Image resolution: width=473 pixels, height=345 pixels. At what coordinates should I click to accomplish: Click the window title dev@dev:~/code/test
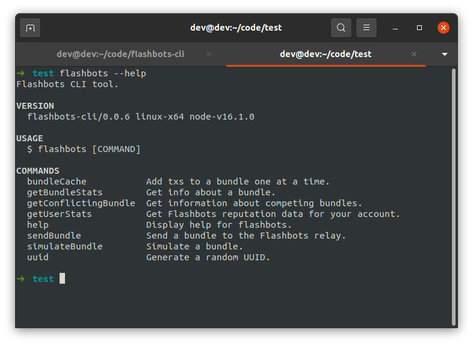point(236,28)
